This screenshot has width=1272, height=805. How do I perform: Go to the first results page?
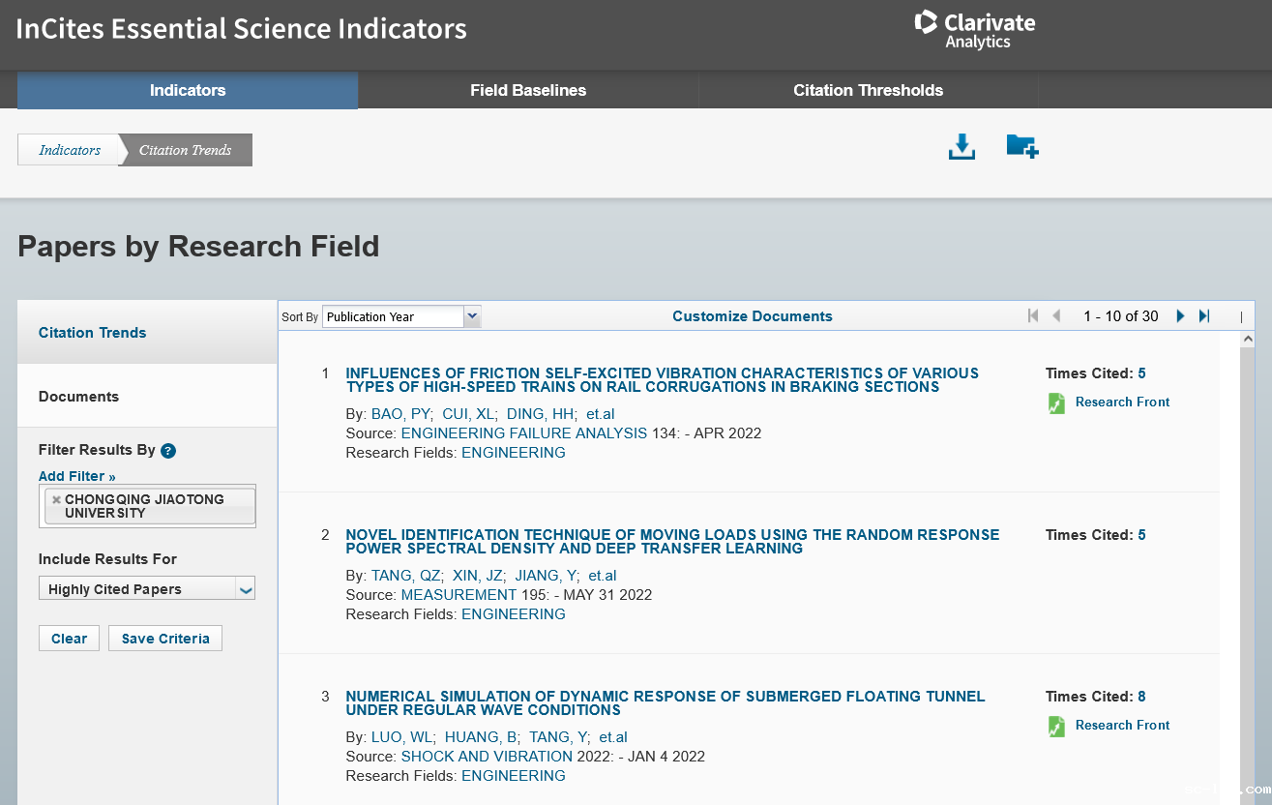click(1033, 316)
